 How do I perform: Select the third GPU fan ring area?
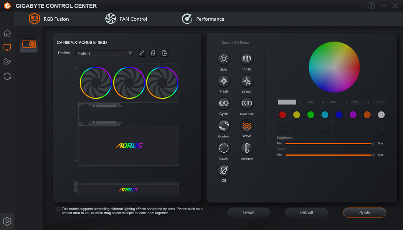pos(162,83)
